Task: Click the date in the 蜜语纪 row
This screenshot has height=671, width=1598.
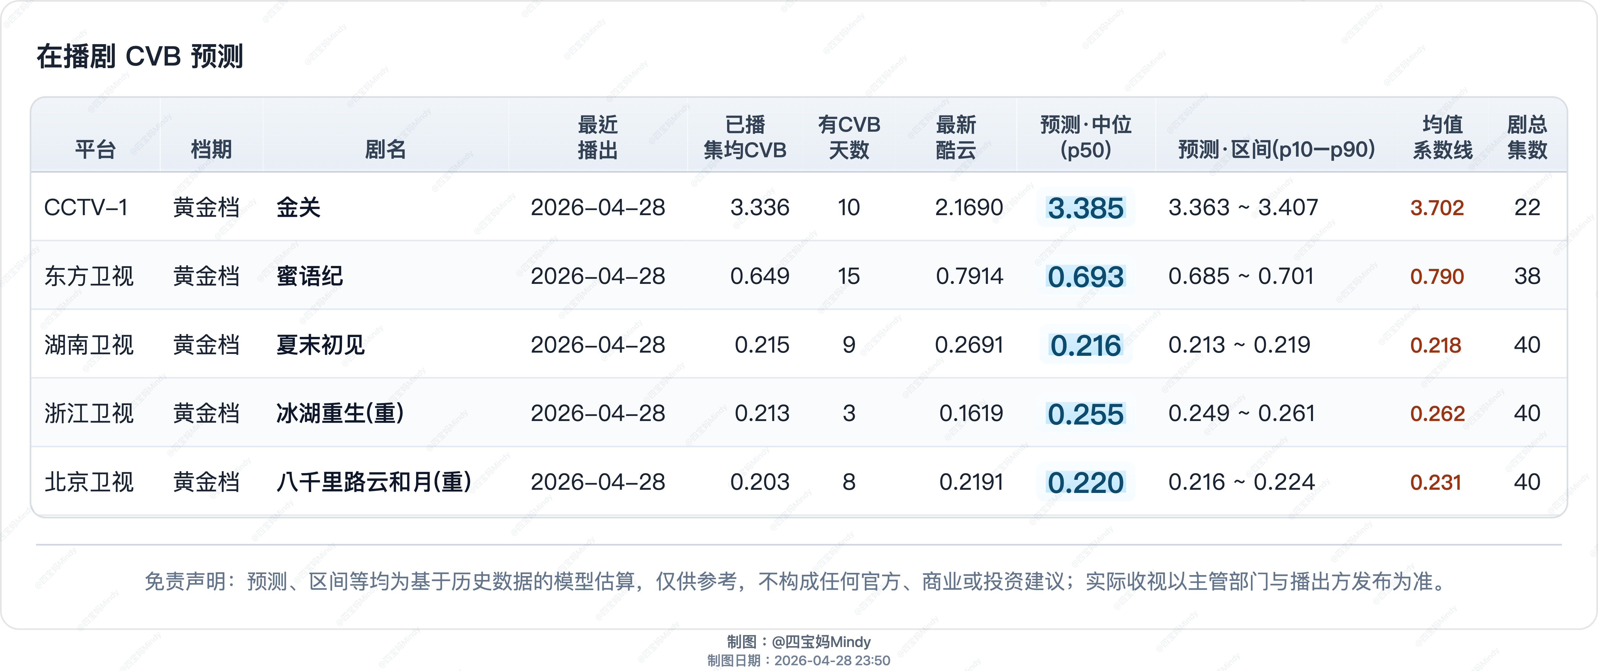Action: [598, 276]
